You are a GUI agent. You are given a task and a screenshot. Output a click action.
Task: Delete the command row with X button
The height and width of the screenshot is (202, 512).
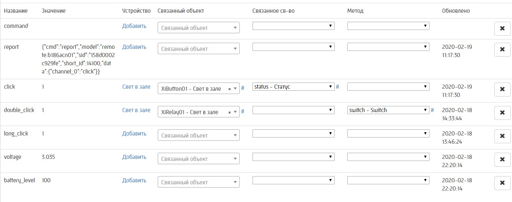(x=502, y=29)
